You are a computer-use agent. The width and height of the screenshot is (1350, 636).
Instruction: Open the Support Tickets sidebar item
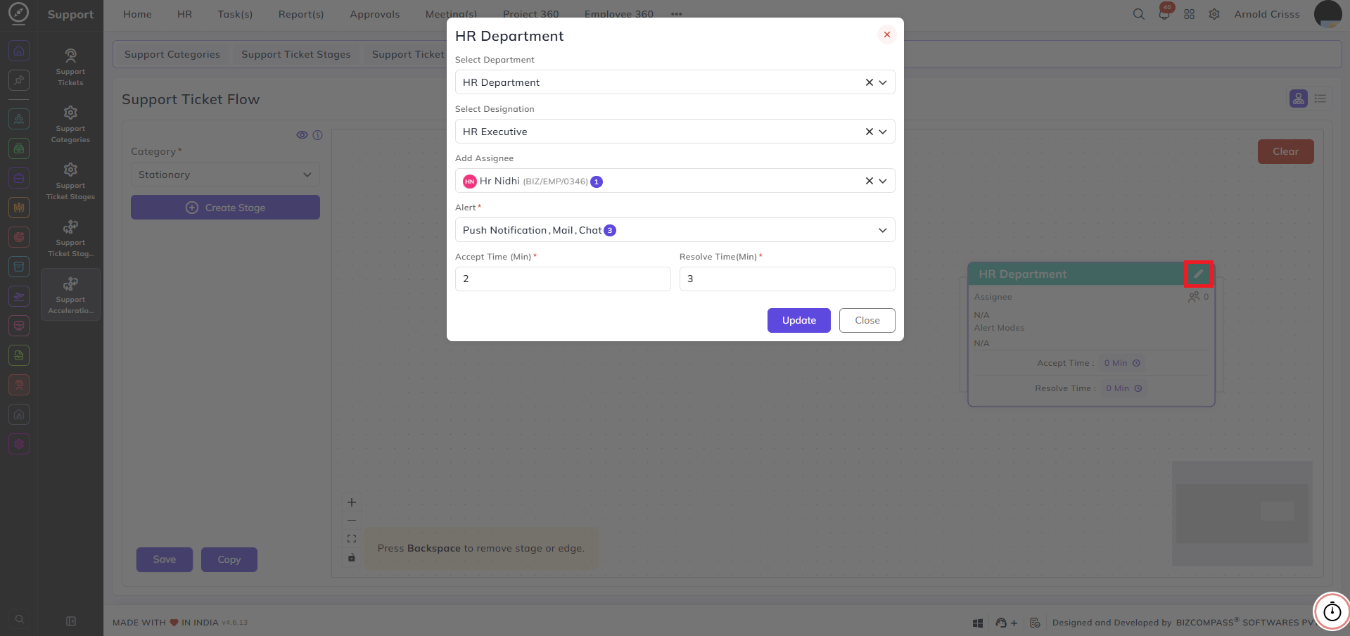click(70, 68)
